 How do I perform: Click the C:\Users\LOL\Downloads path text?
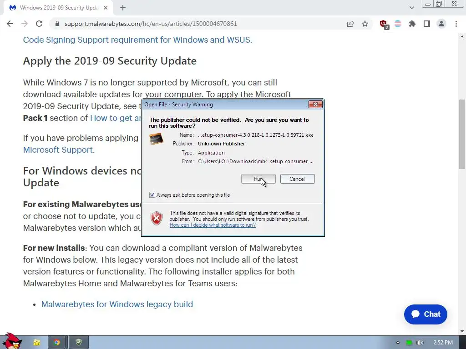click(256, 161)
